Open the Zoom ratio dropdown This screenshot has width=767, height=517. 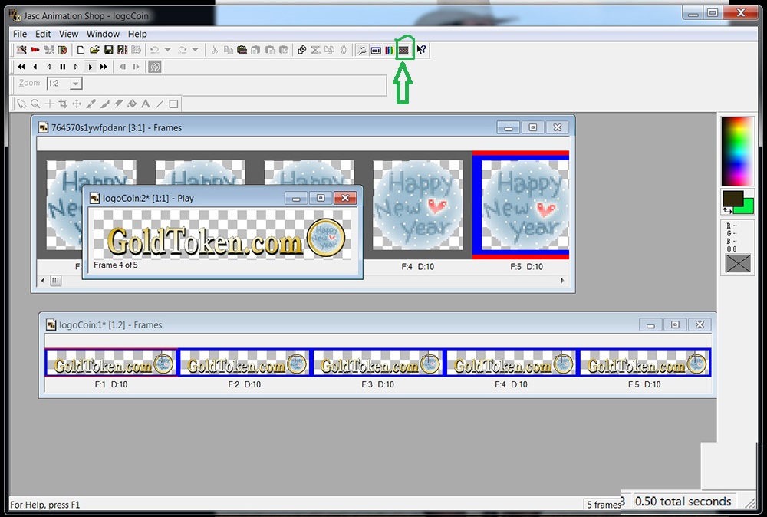75,84
